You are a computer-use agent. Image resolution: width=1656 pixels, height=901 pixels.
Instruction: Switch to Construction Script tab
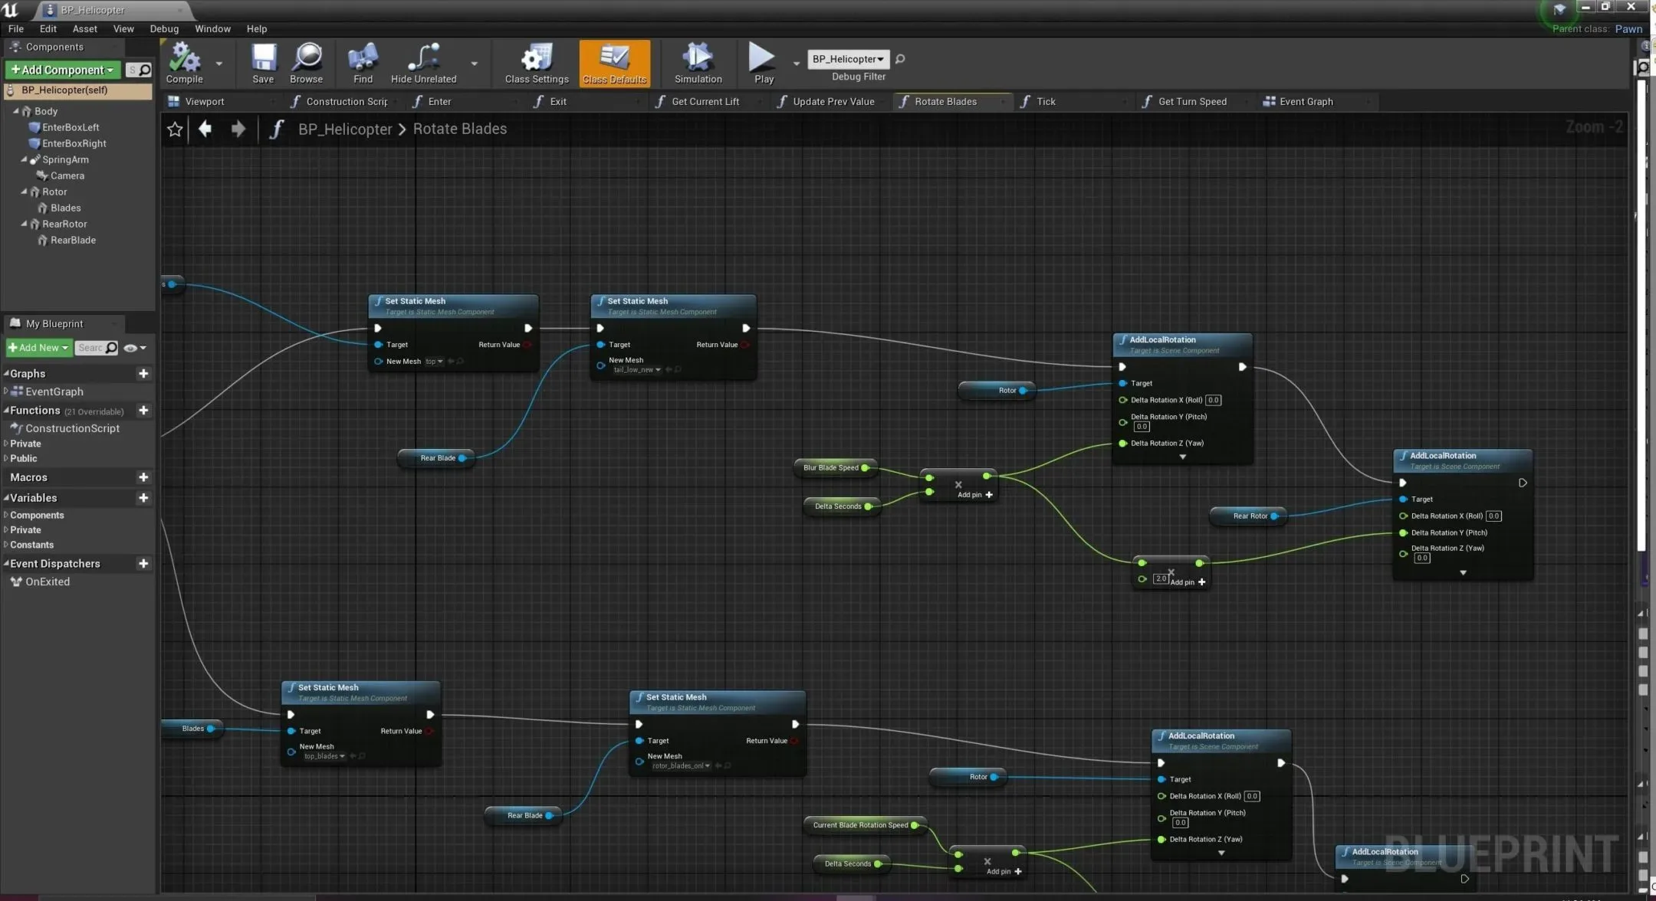(x=347, y=101)
